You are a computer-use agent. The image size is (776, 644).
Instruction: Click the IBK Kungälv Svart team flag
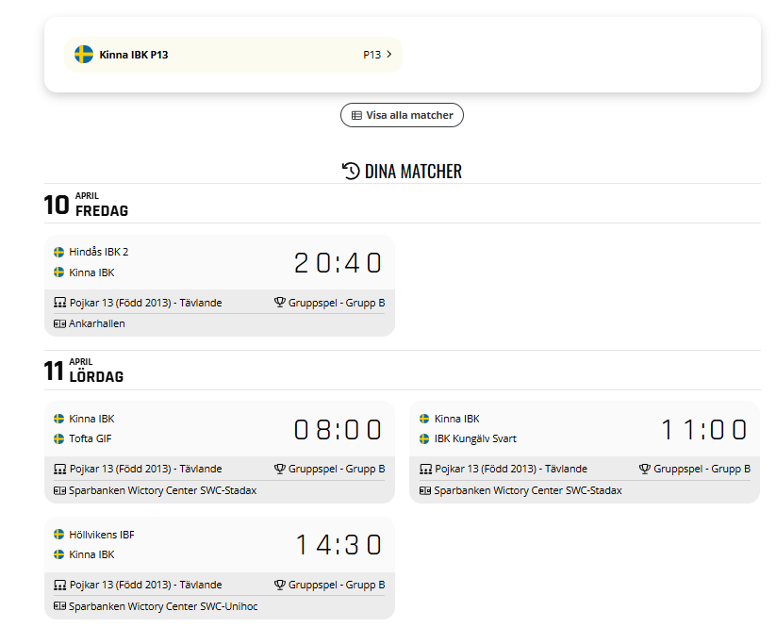(x=424, y=438)
